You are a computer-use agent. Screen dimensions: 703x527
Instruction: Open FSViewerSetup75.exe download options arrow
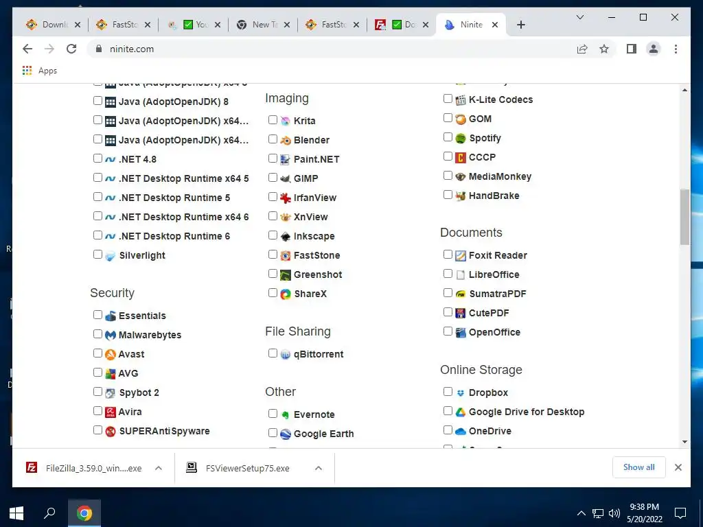pos(319,468)
